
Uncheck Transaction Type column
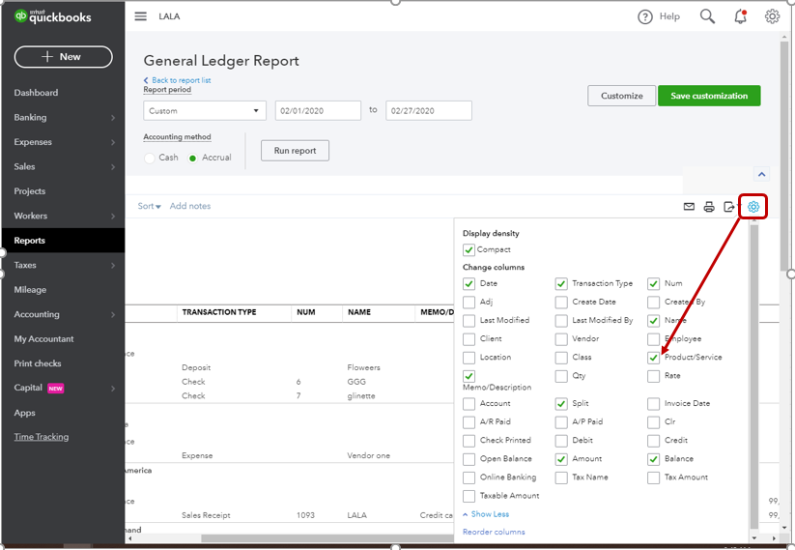561,283
